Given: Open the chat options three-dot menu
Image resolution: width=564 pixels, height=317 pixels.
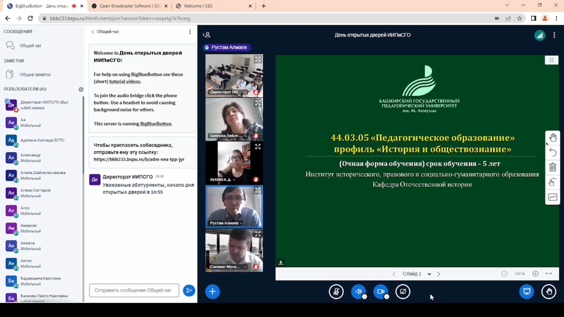Looking at the screenshot, I should coord(190,32).
